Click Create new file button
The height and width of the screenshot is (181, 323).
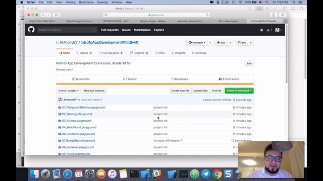pos(180,90)
